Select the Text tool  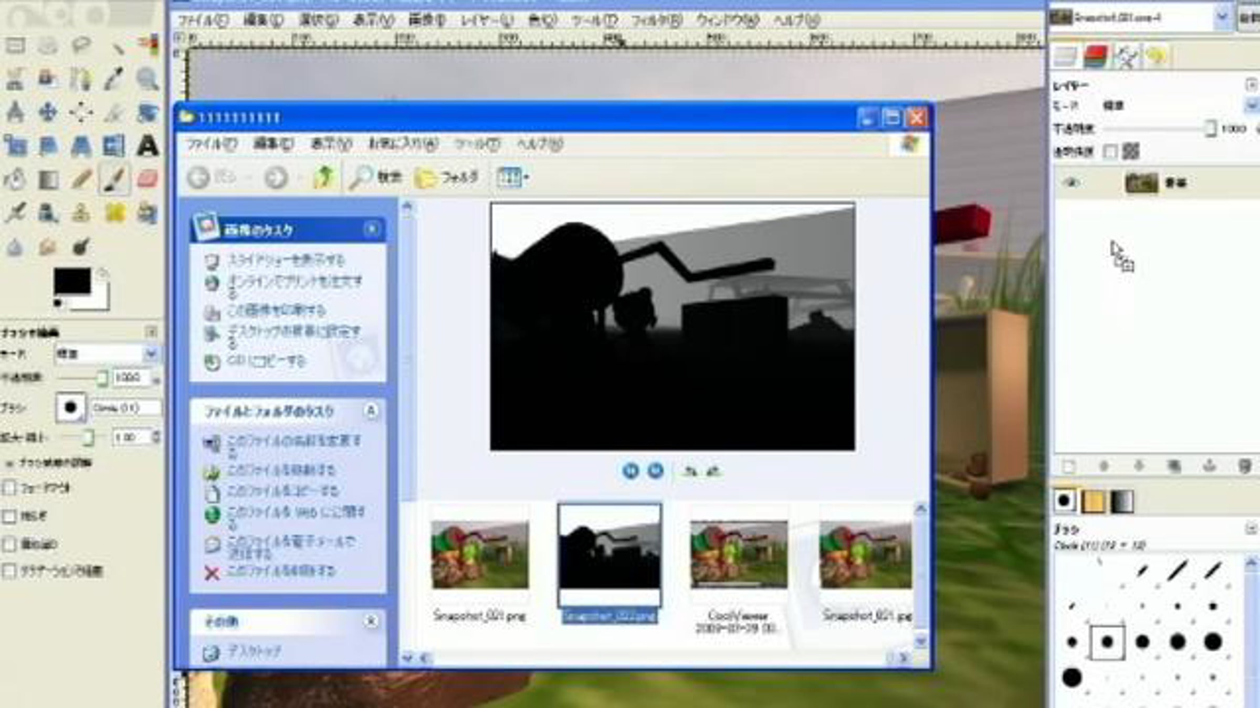pyautogui.click(x=148, y=146)
